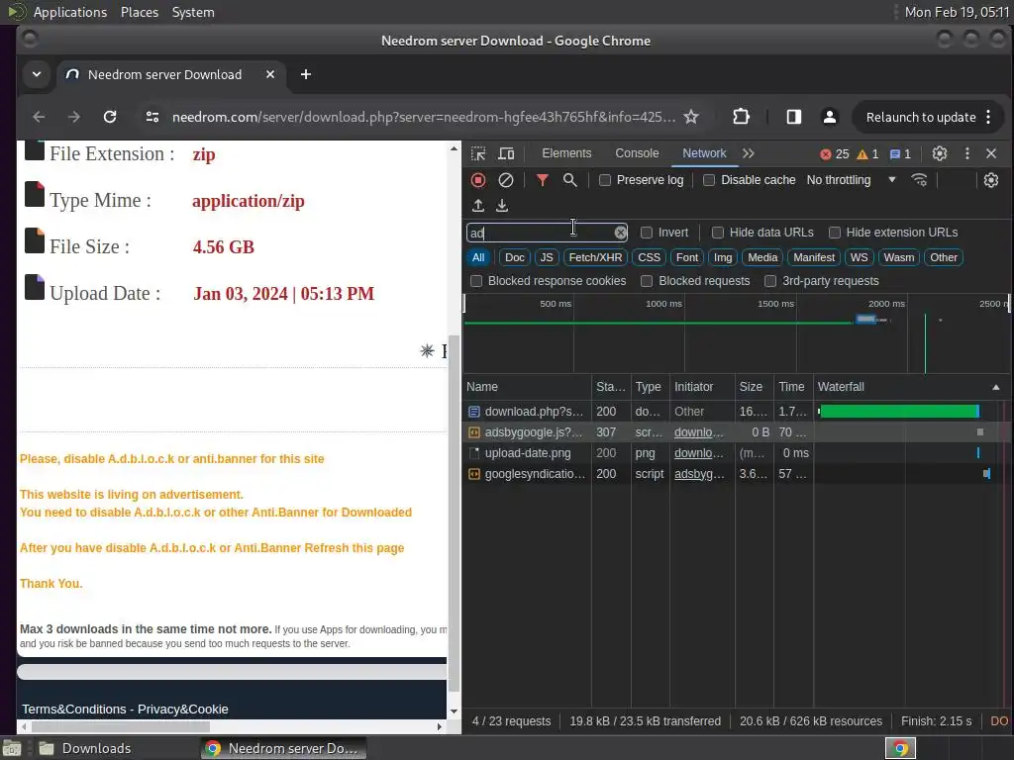
Task: Show the 25 errors indicator
Action: [x=834, y=153]
